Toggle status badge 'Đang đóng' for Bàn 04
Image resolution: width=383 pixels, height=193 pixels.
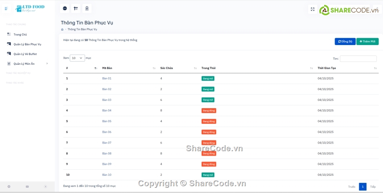[208, 111]
